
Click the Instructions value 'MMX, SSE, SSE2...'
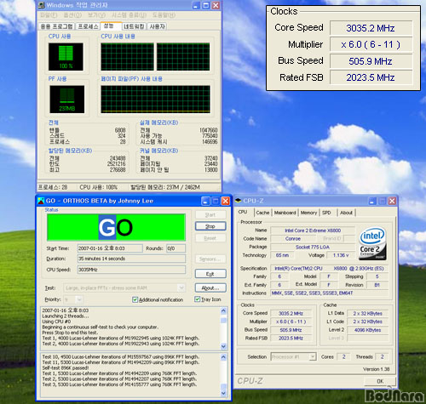click(330, 293)
